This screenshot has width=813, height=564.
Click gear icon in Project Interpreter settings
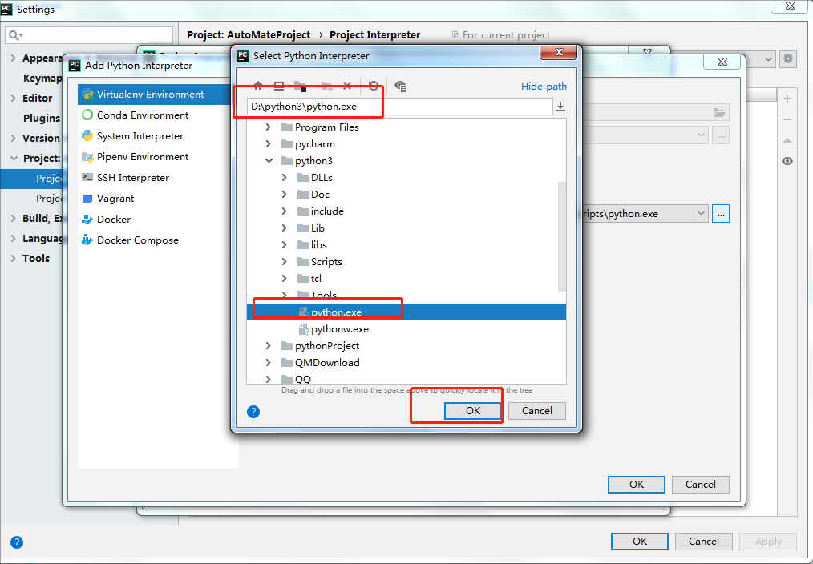click(788, 58)
